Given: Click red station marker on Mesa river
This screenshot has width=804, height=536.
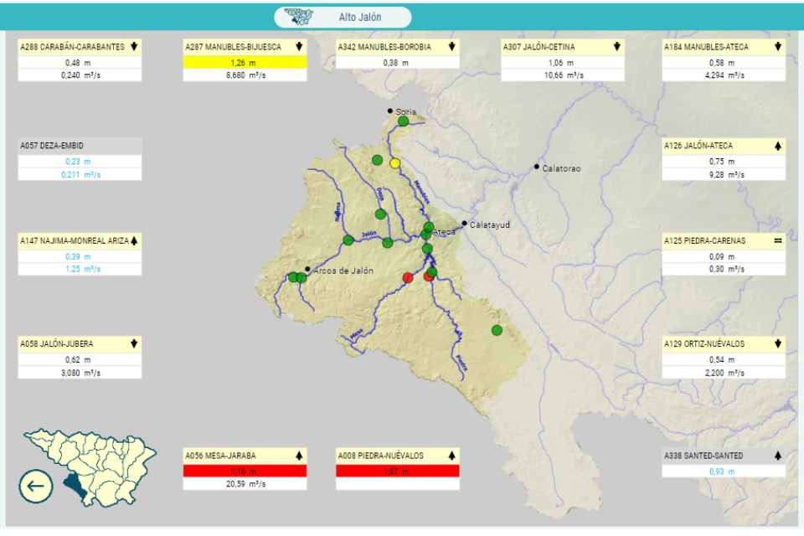Looking at the screenshot, I should [x=408, y=278].
